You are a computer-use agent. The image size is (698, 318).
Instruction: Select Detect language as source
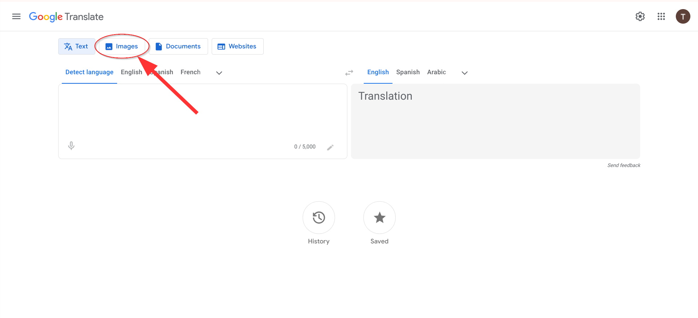89,72
